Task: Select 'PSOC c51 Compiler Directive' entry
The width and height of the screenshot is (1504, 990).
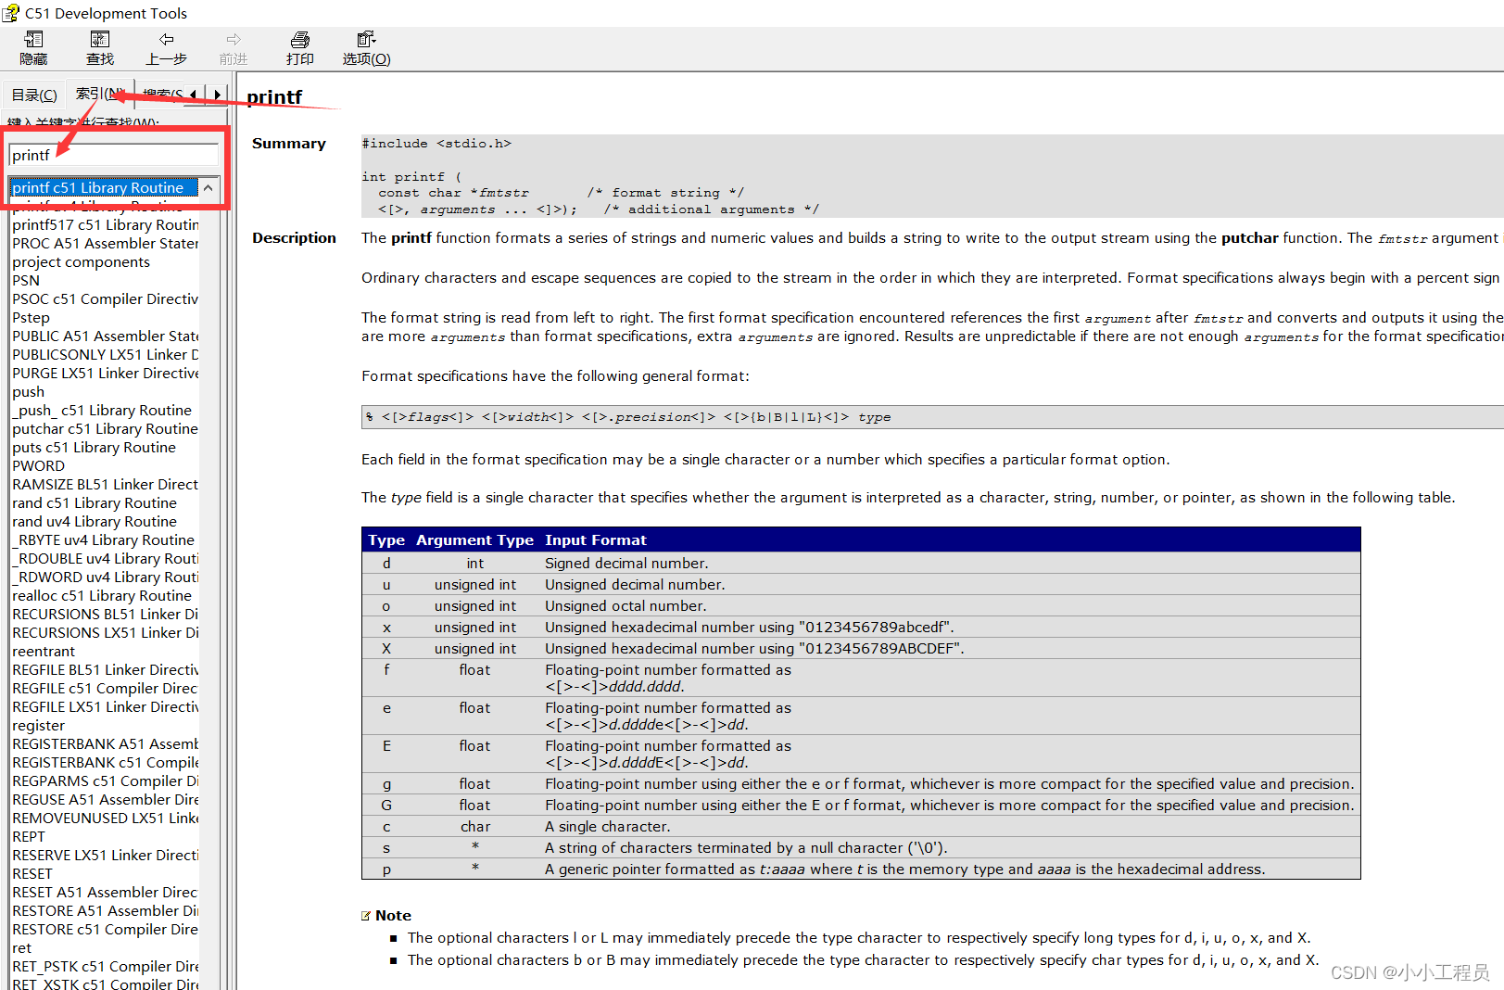Action: pyautogui.click(x=105, y=298)
